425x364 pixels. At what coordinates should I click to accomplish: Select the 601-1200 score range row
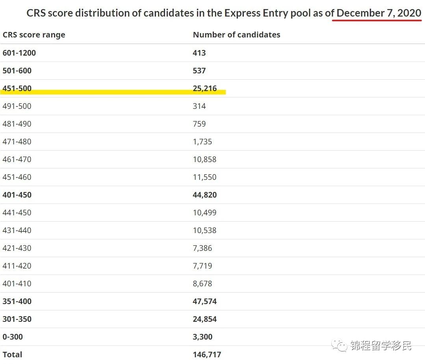[19, 53]
